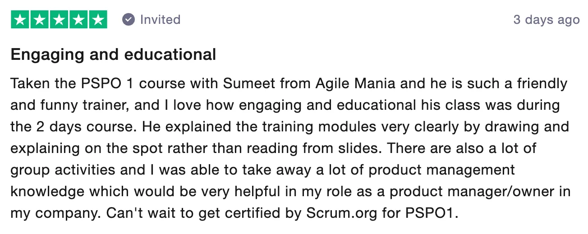Click the fourth green rating star

(78, 19)
